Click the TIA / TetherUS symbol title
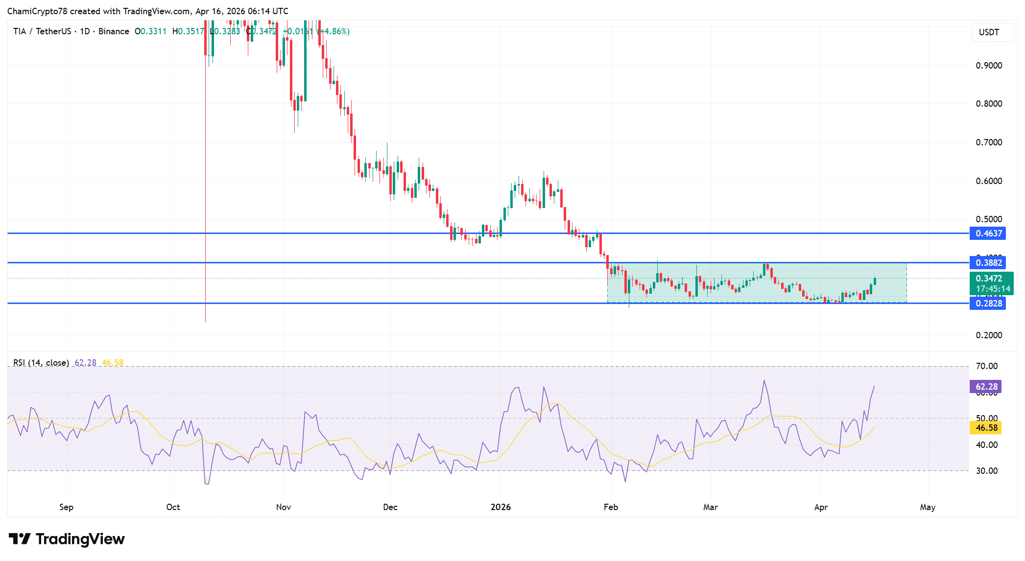1025x561 pixels. point(42,31)
